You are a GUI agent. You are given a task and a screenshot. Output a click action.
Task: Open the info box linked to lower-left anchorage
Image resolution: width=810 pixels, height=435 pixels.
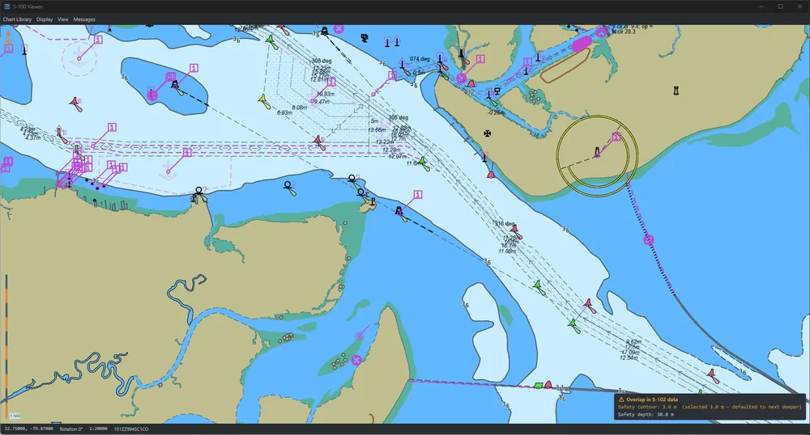[187, 153]
